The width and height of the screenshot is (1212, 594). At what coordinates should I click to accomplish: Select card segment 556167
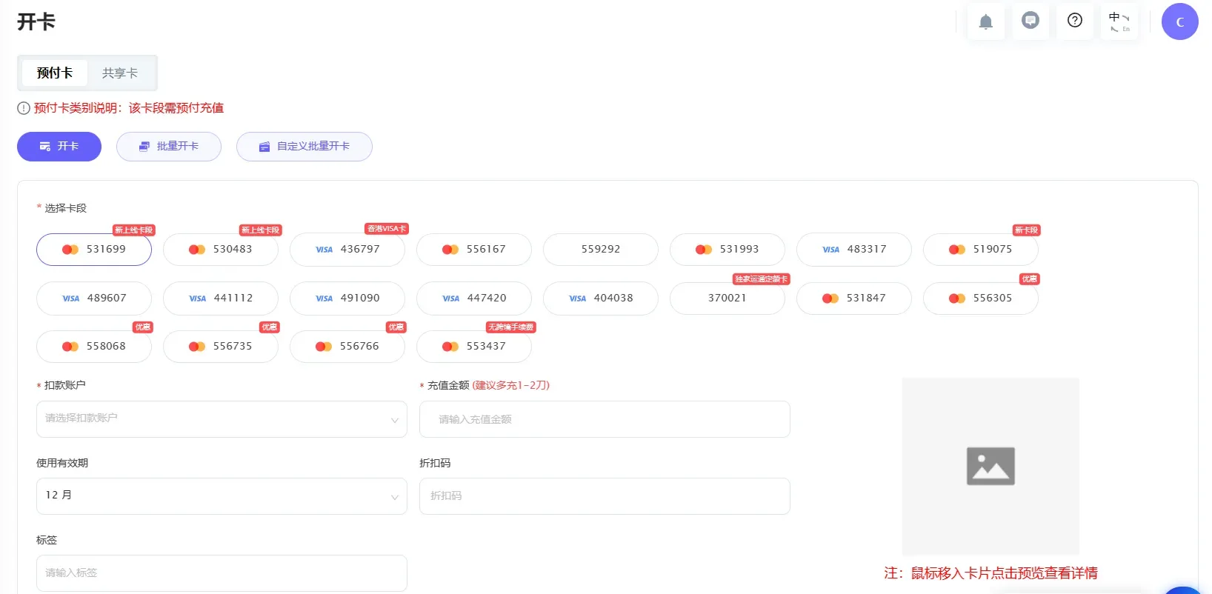[x=474, y=250]
